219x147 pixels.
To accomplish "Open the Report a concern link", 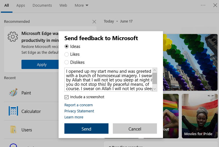I will [x=79, y=105].
